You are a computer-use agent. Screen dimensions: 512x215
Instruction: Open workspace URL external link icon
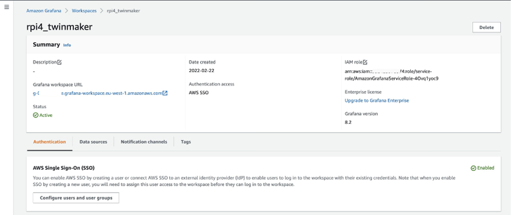[x=165, y=93]
